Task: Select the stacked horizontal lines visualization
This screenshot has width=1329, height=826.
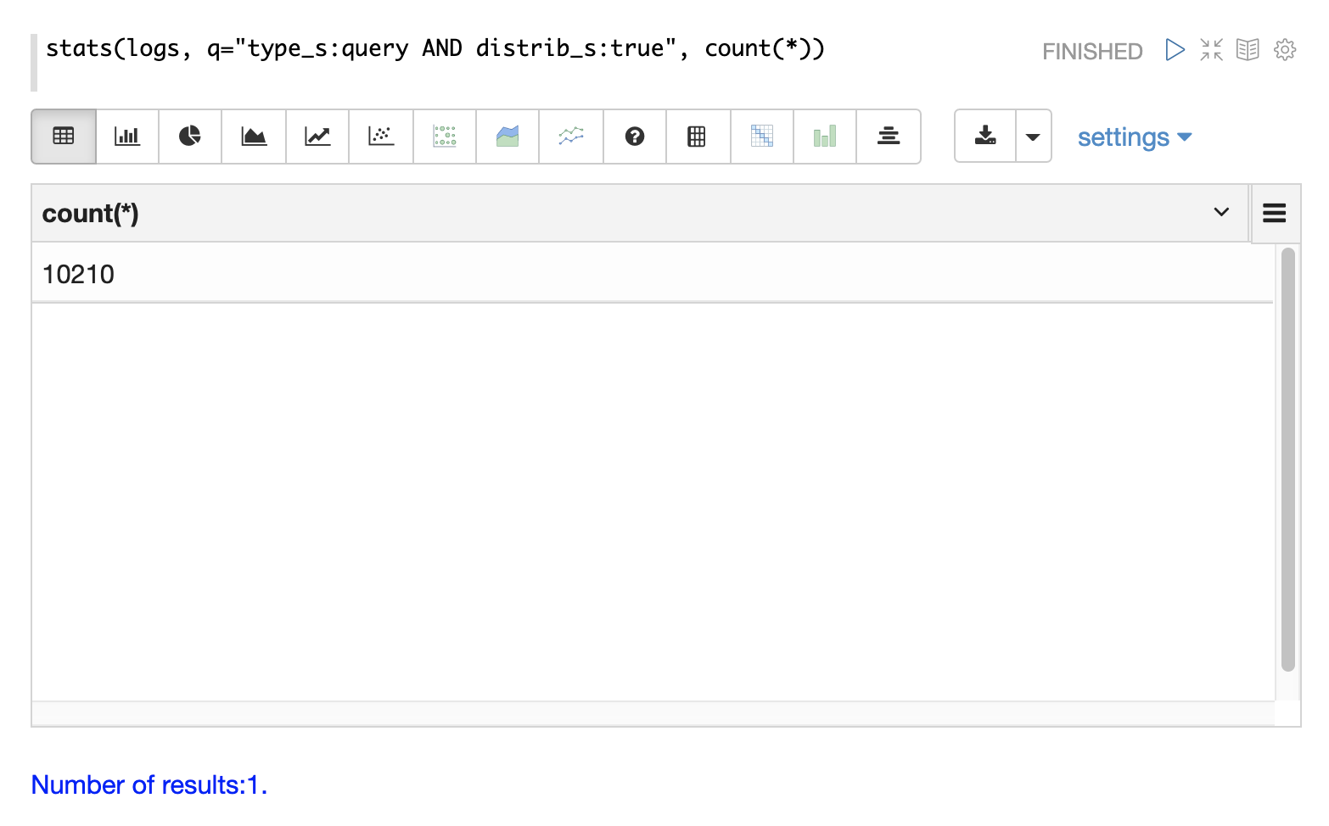Action: 889,136
